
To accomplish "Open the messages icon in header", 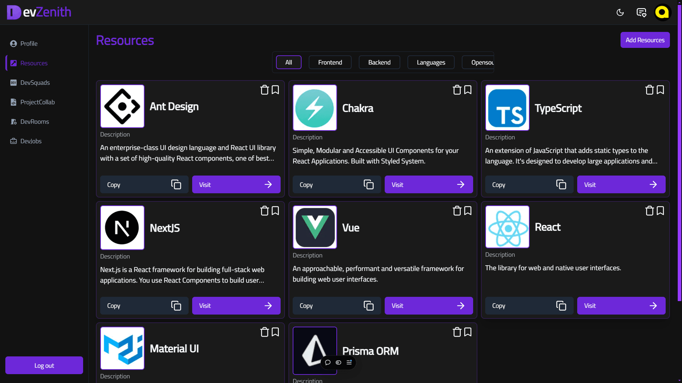I will click(641, 12).
